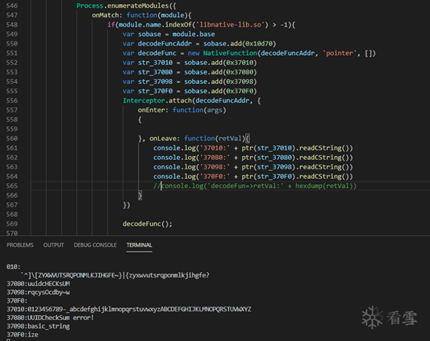Click the onLeave function definition
The width and height of the screenshot is (430, 341).
pyautogui.click(x=200, y=139)
